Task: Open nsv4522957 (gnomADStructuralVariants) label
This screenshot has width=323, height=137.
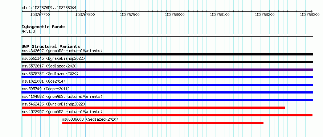Action: click(x=62, y=112)
